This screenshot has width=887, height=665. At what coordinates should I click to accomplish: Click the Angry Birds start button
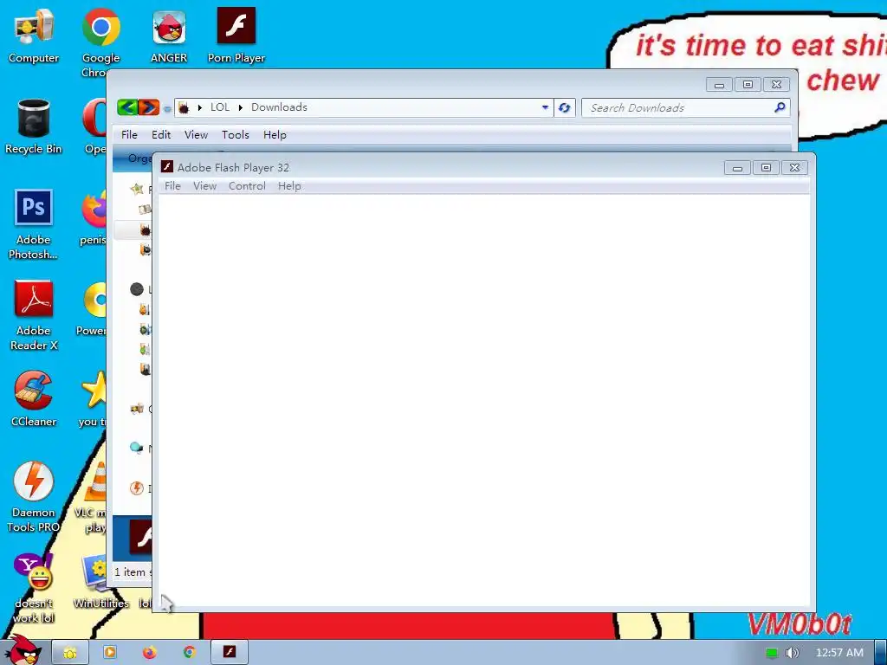pyautogui.click(x=23, y=650)
